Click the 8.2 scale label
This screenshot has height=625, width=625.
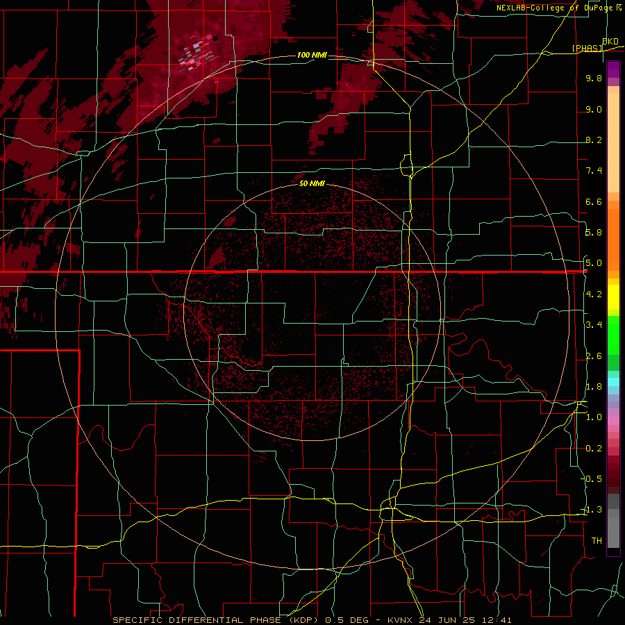(x=594, y=140)
